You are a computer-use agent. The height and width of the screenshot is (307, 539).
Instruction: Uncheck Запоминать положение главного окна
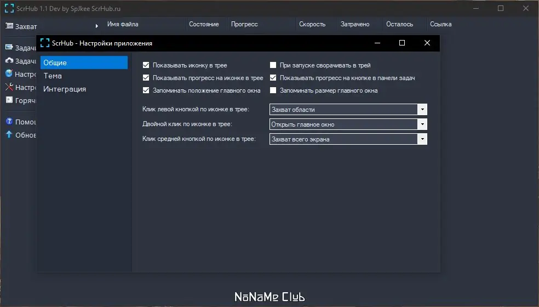[x=146, y=90]
